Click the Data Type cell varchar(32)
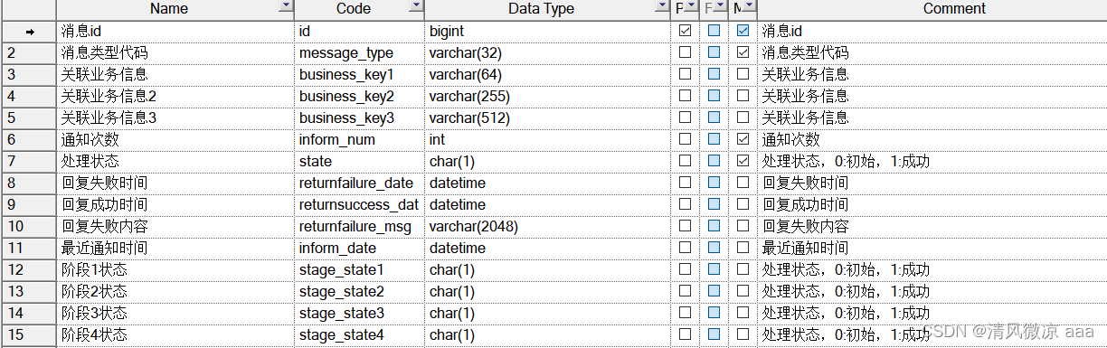This screenshot has height=348, width=1107. coord(548,52)
